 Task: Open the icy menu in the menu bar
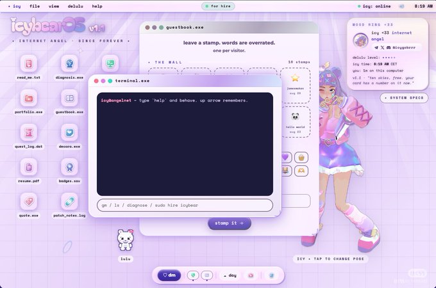[x=15, y=6]
